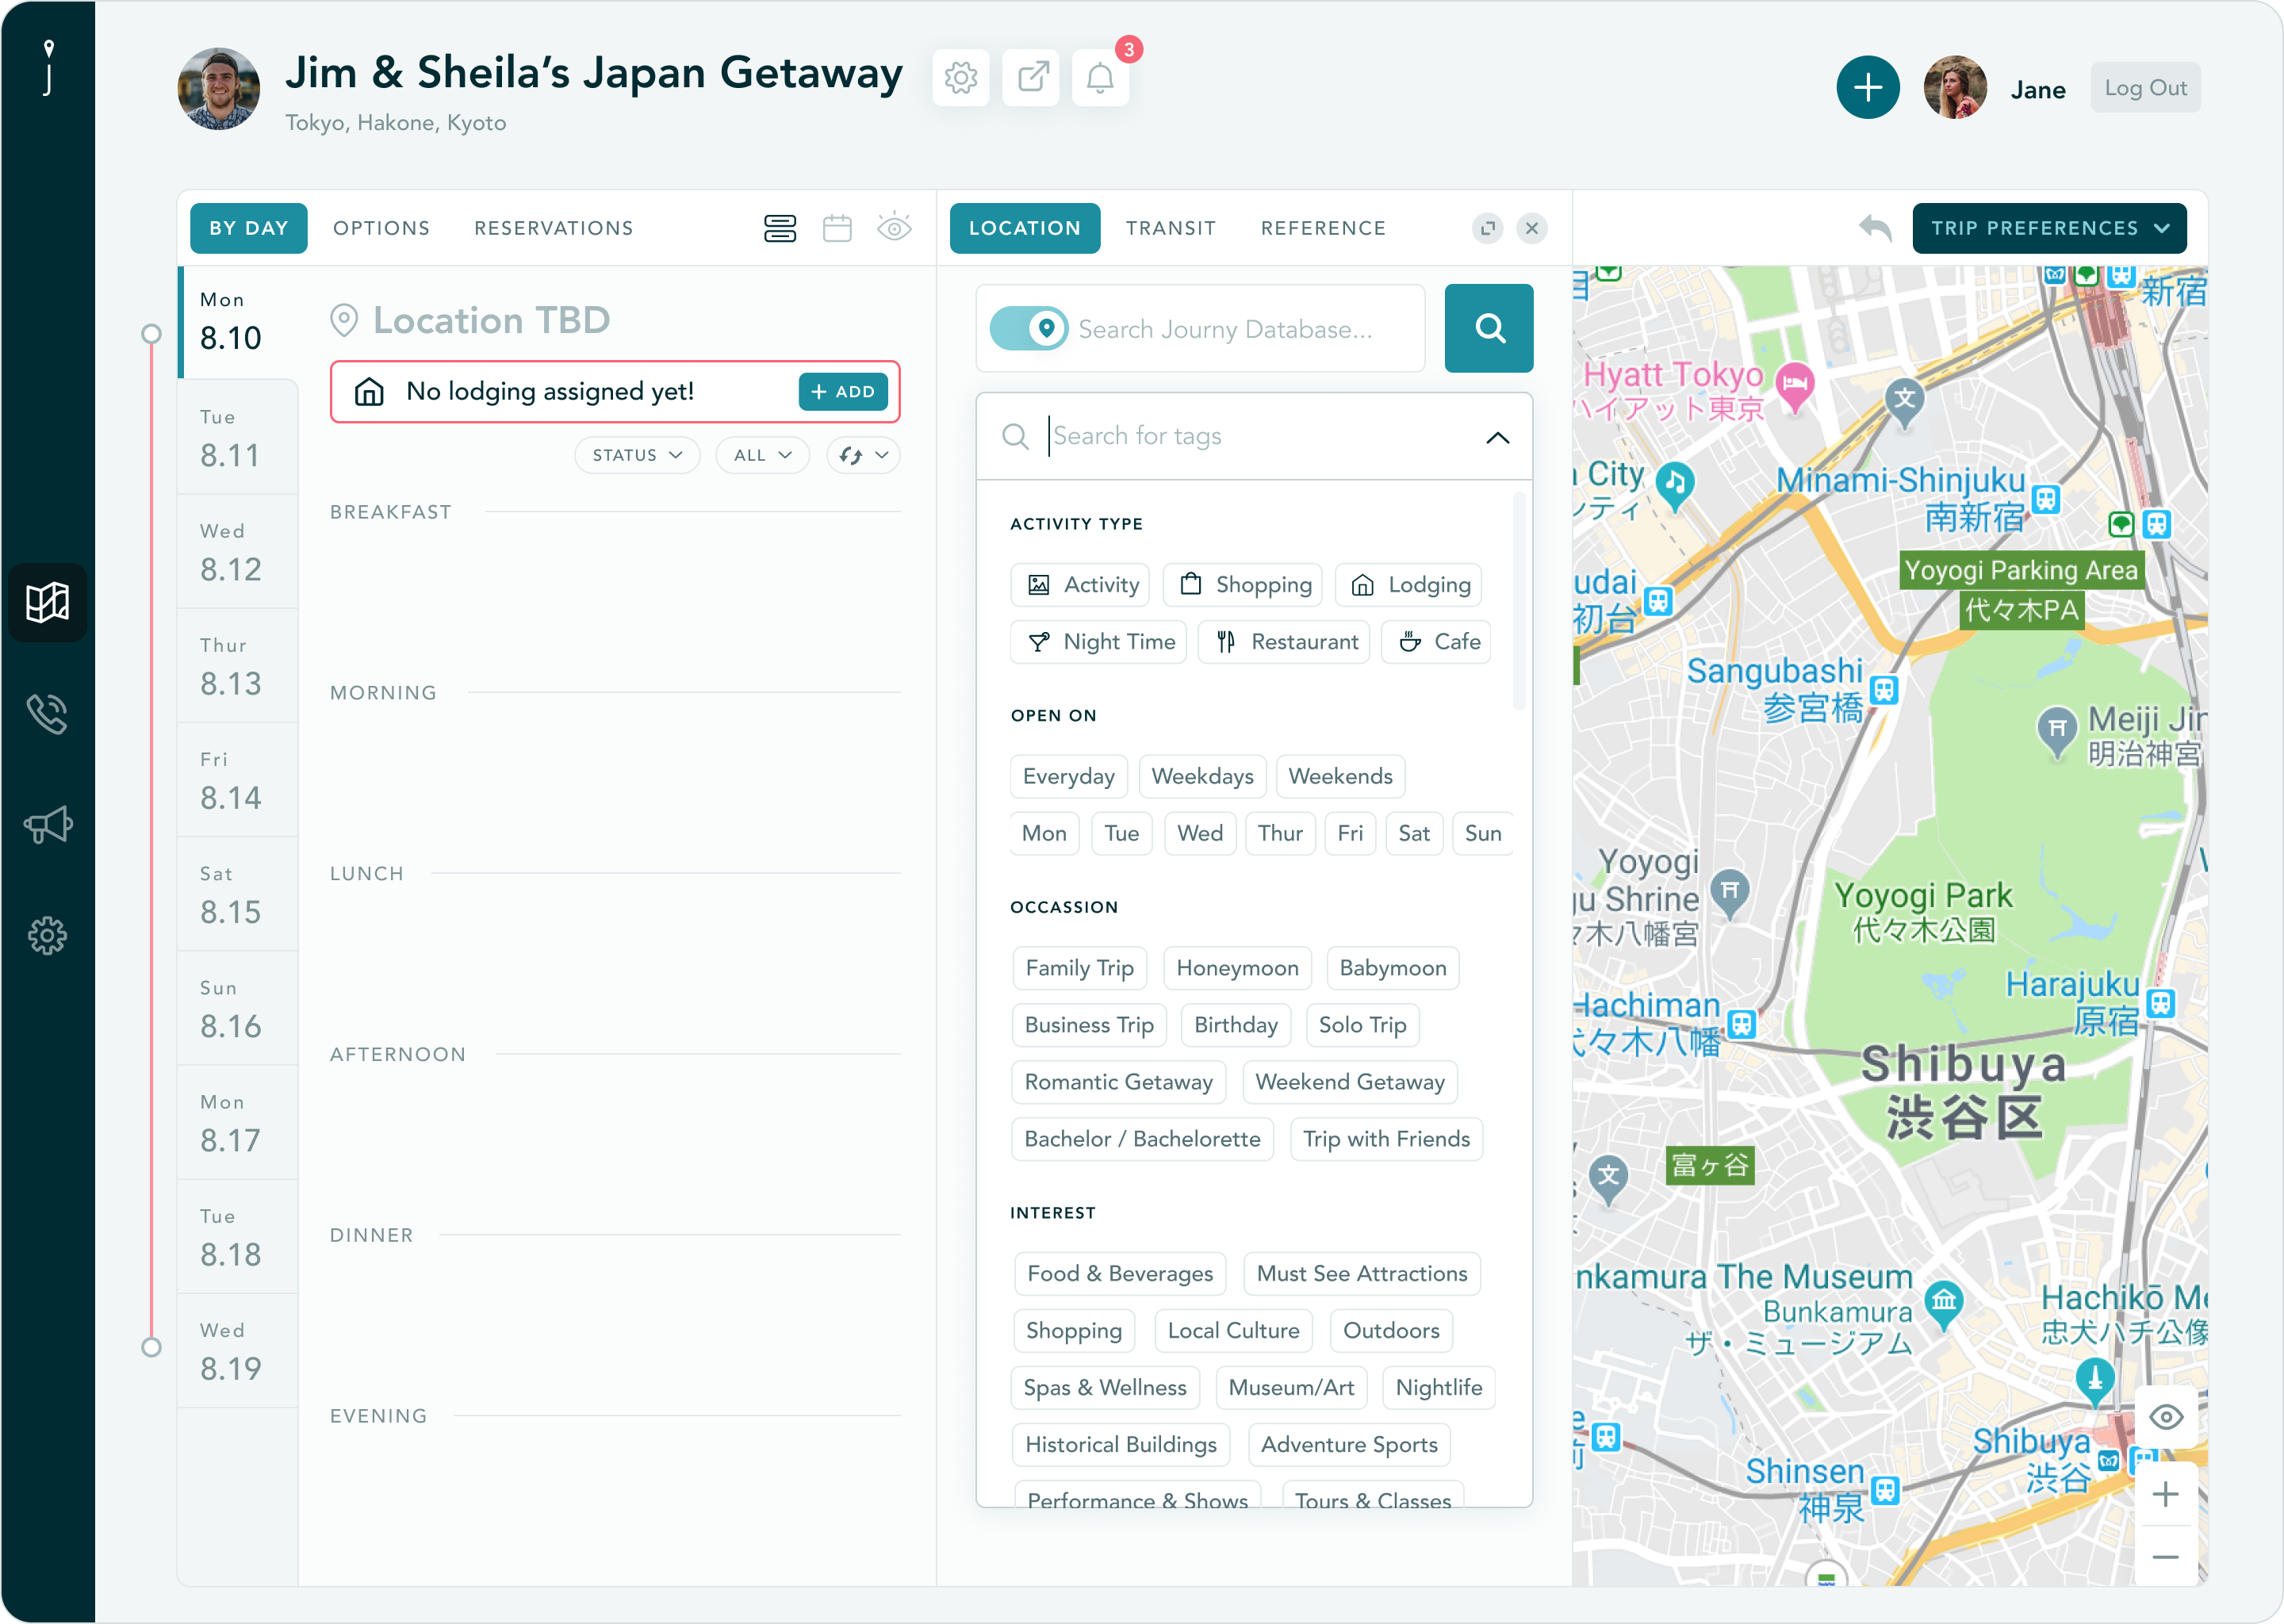Zoom in on the map
This screenshot has width=2284, height=1624.
coord(2165,1495)
